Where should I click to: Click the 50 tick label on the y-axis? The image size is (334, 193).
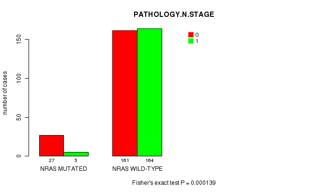coord(19,117)
